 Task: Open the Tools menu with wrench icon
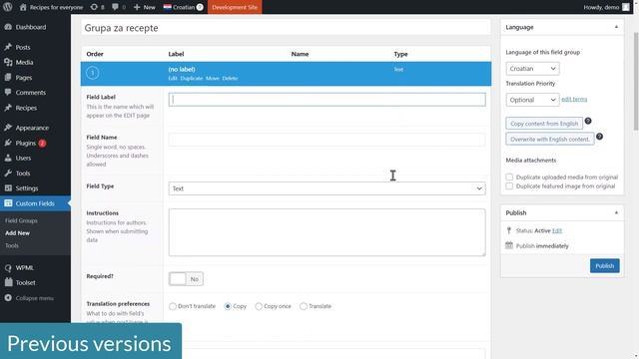23,173
